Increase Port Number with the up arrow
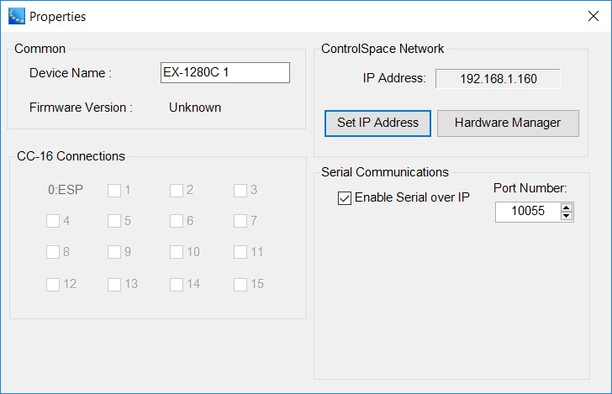Viewport: 612px width, 394px height. 567,208
